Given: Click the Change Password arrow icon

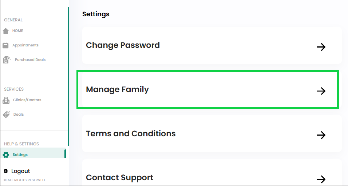Looking at the screenshot, I should click(321, 47).
